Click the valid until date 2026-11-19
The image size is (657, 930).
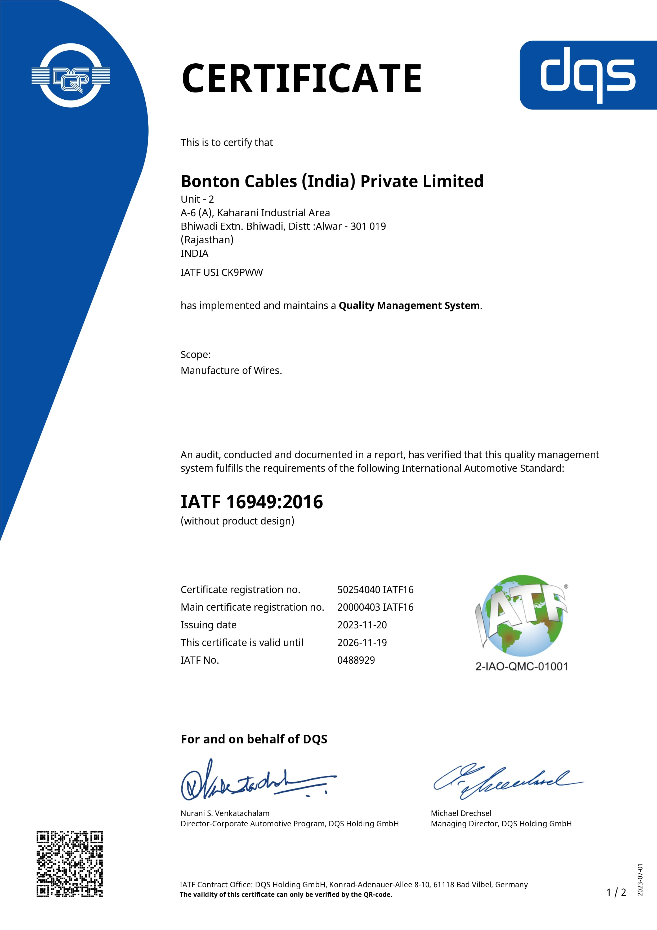click(x=362, y=643)
